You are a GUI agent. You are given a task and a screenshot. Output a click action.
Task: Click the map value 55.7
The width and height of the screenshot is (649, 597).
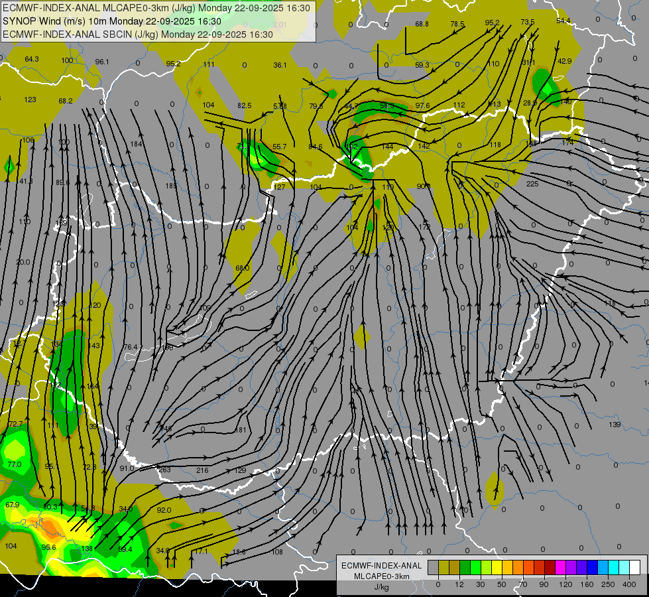pyautogui.click(x=279, y=147)
